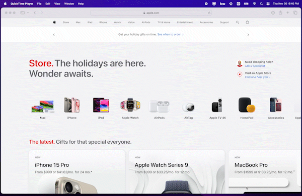The height and width of the screenshot is (196, 302).
Task: Go back with Safari's back arrow
Action: click(35, 13)
